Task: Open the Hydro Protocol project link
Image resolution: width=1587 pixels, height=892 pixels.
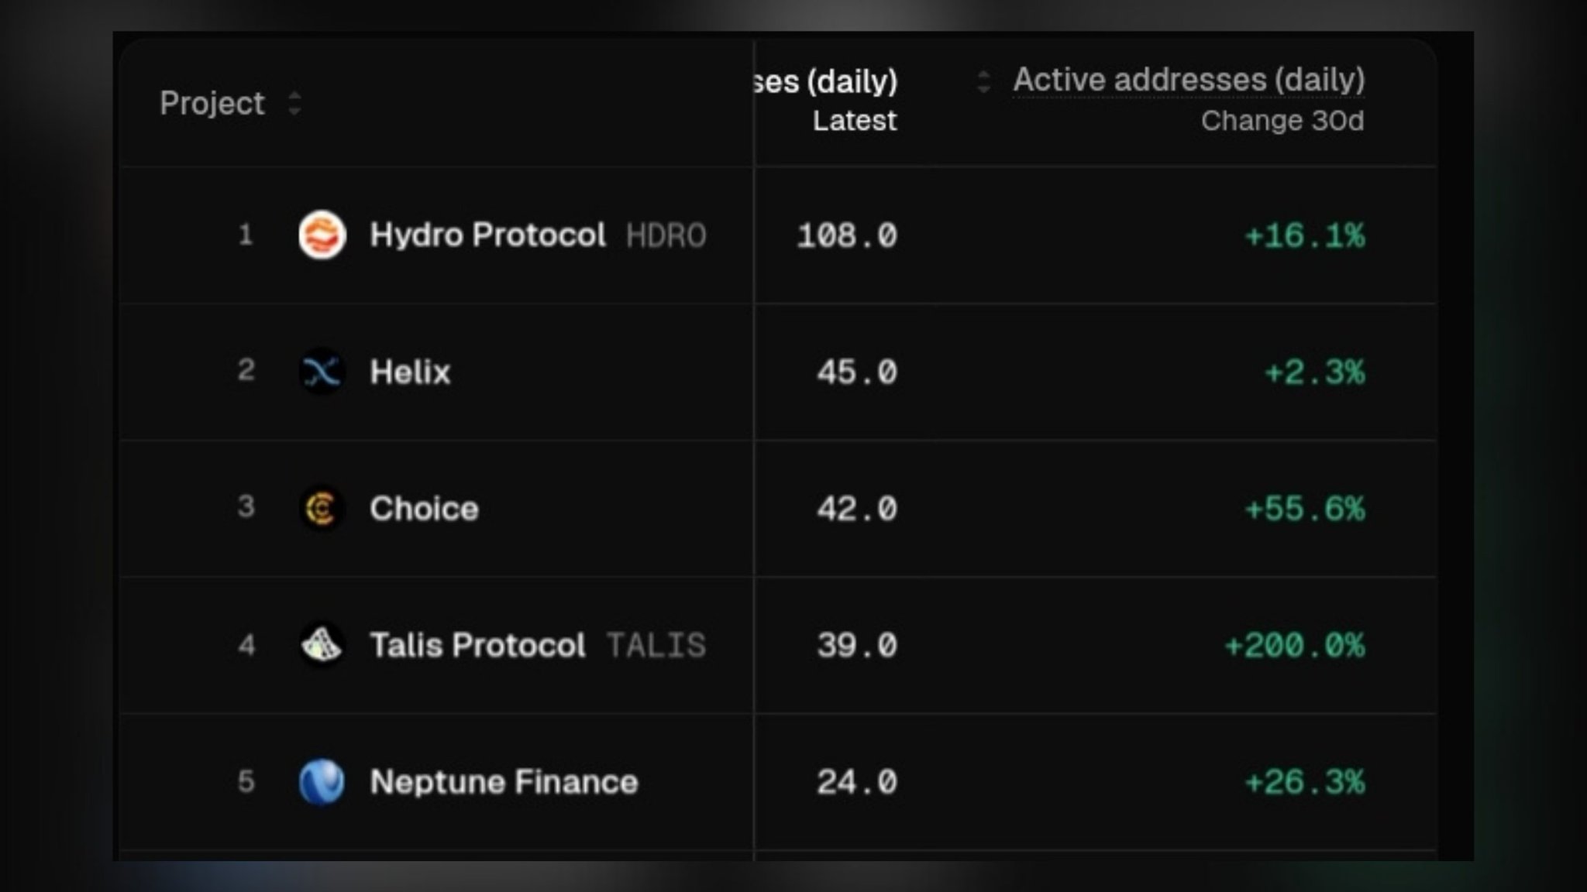Action: [487, 235]
